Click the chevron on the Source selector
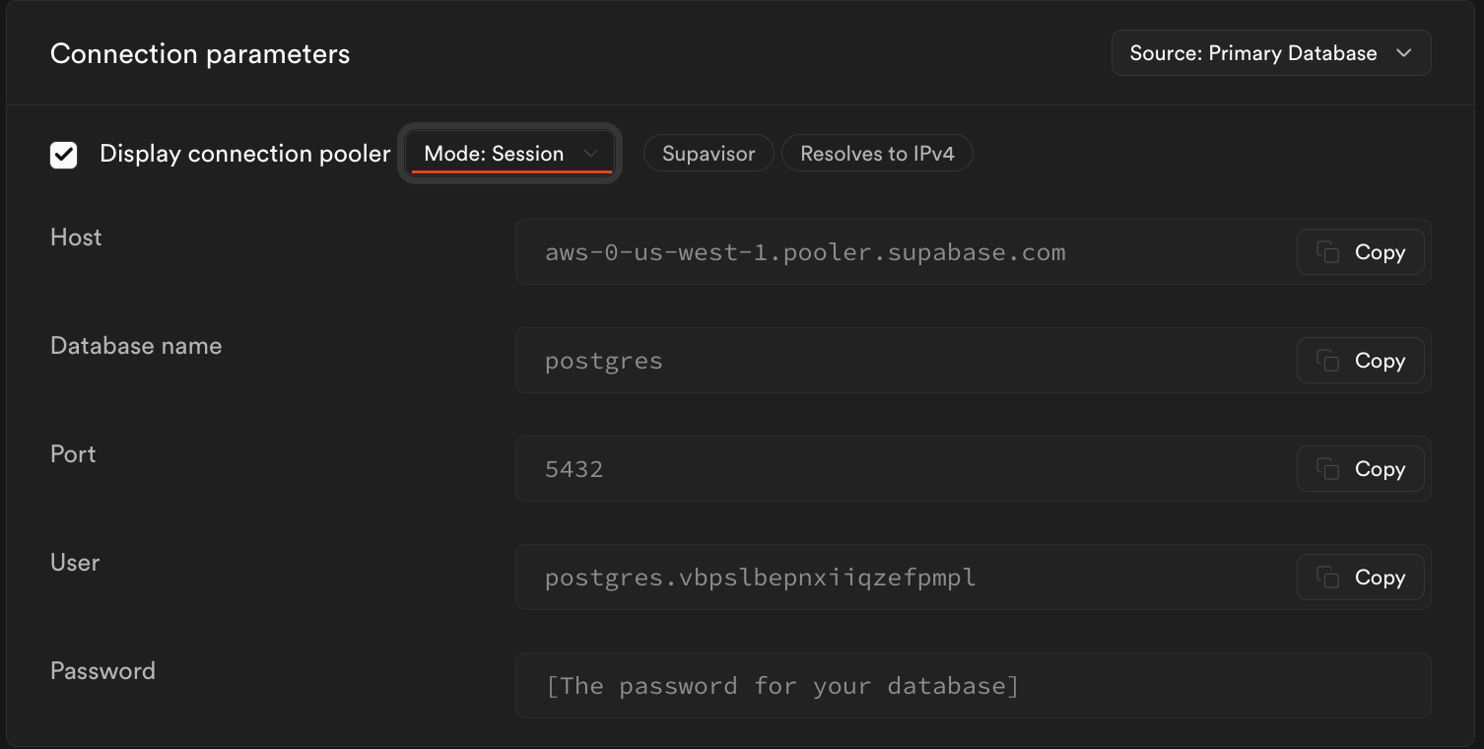This screenshot has width=1484, height=749. pos(1403,53)
